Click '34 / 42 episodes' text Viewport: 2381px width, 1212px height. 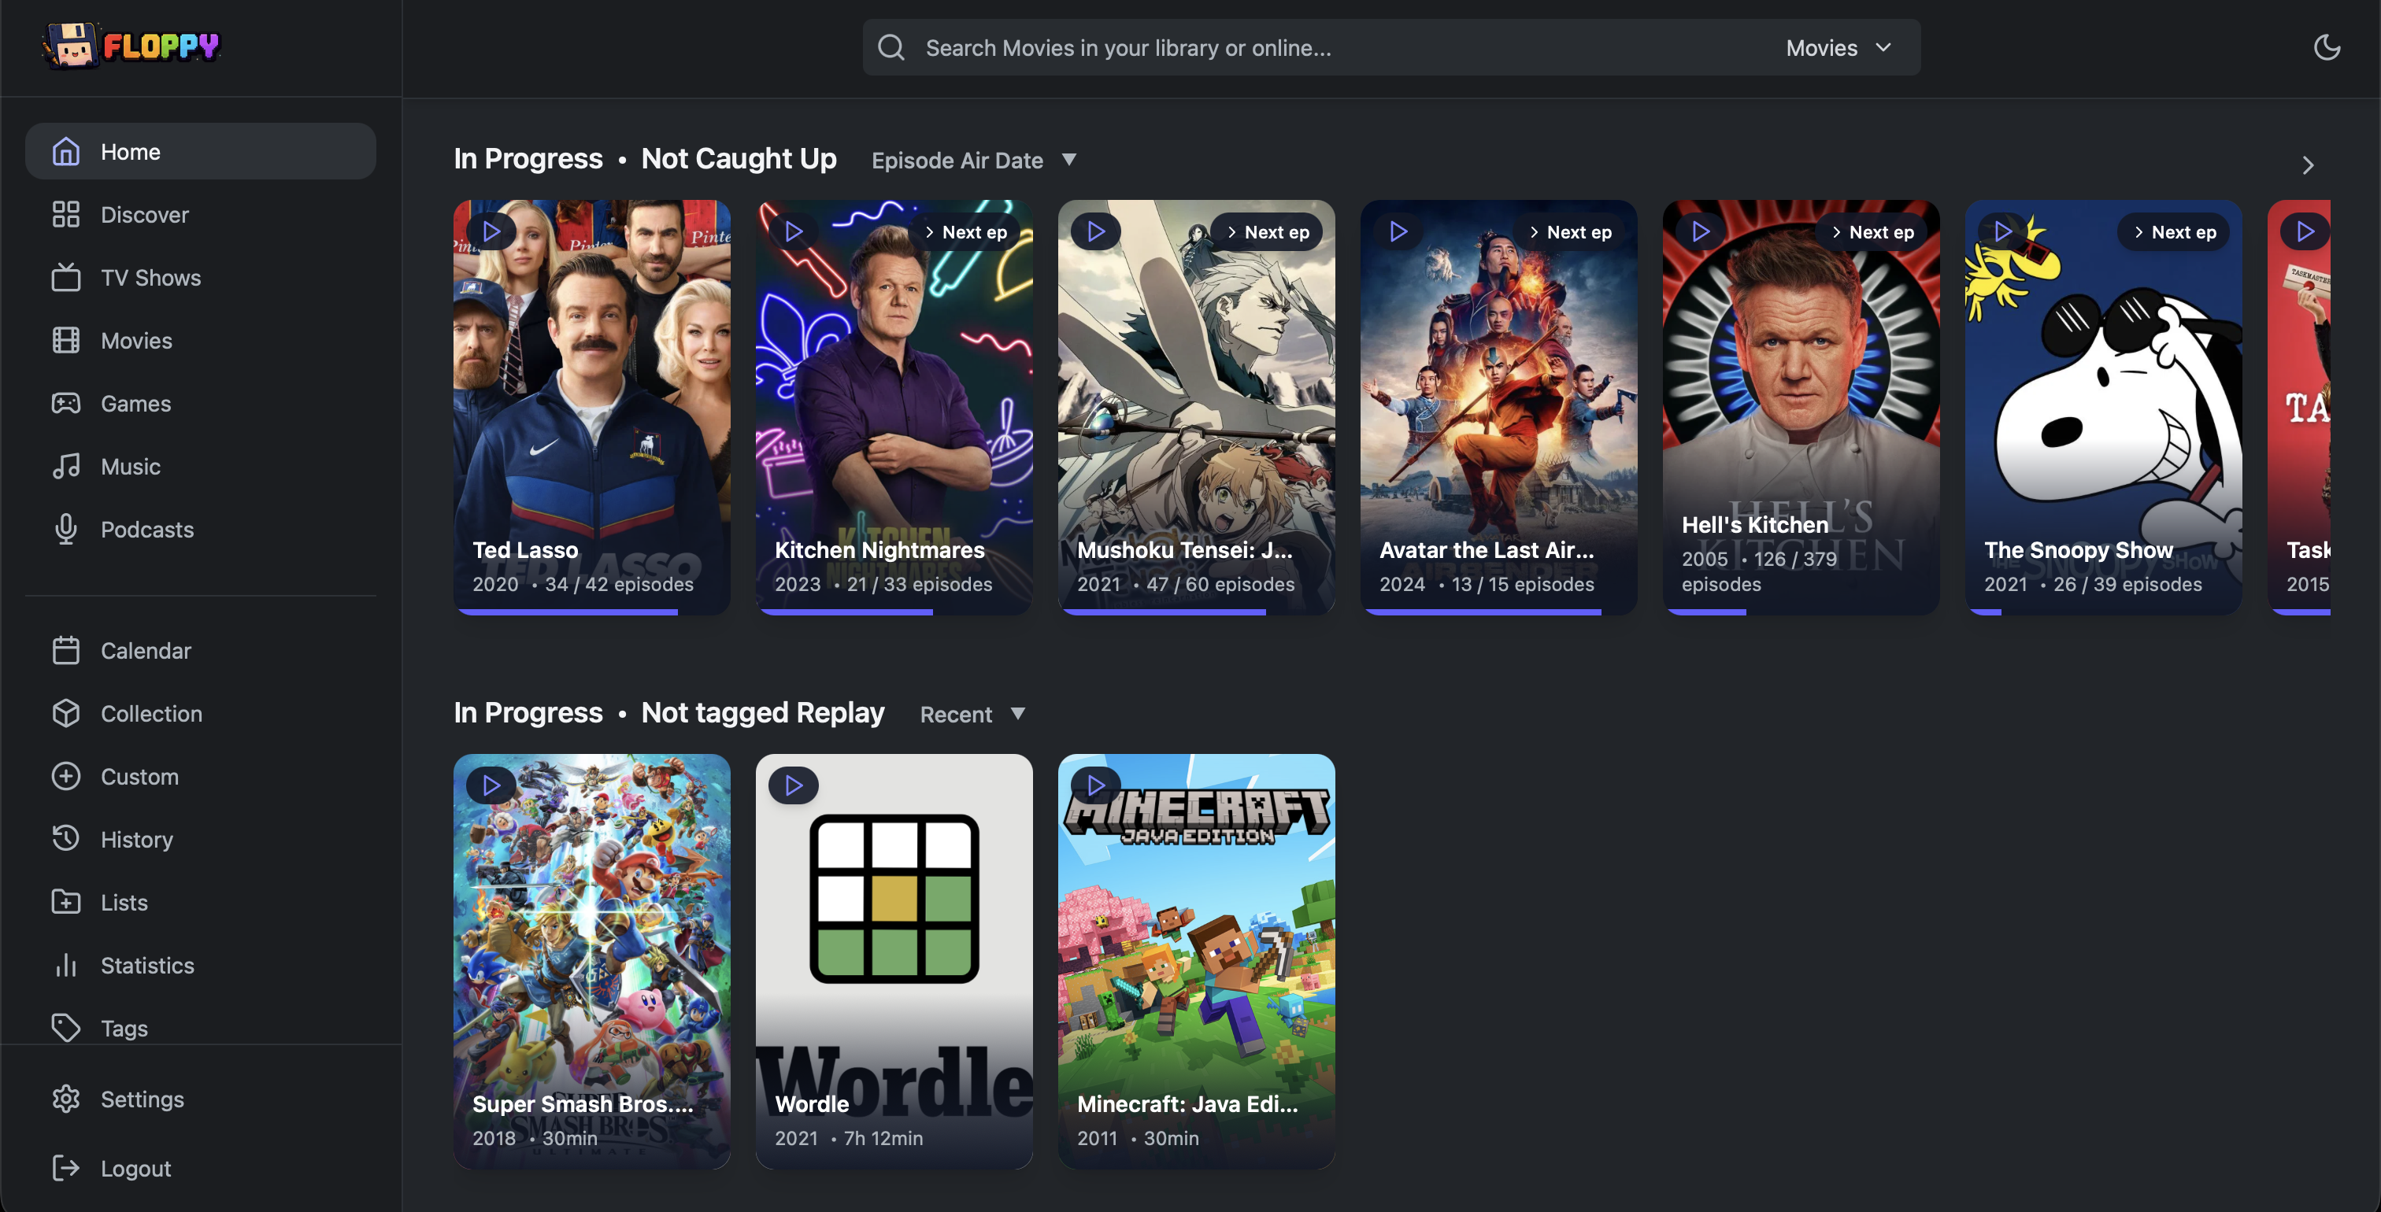click(x=620, y=584)
